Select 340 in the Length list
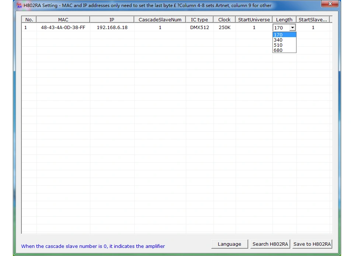Screen dimensions: 354x256 pos(284,40)
